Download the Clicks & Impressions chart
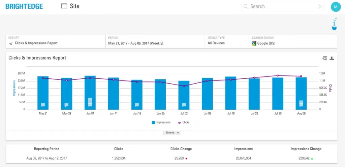The height and width of the screenshot is (167, 345). click(x=332, y=58)
